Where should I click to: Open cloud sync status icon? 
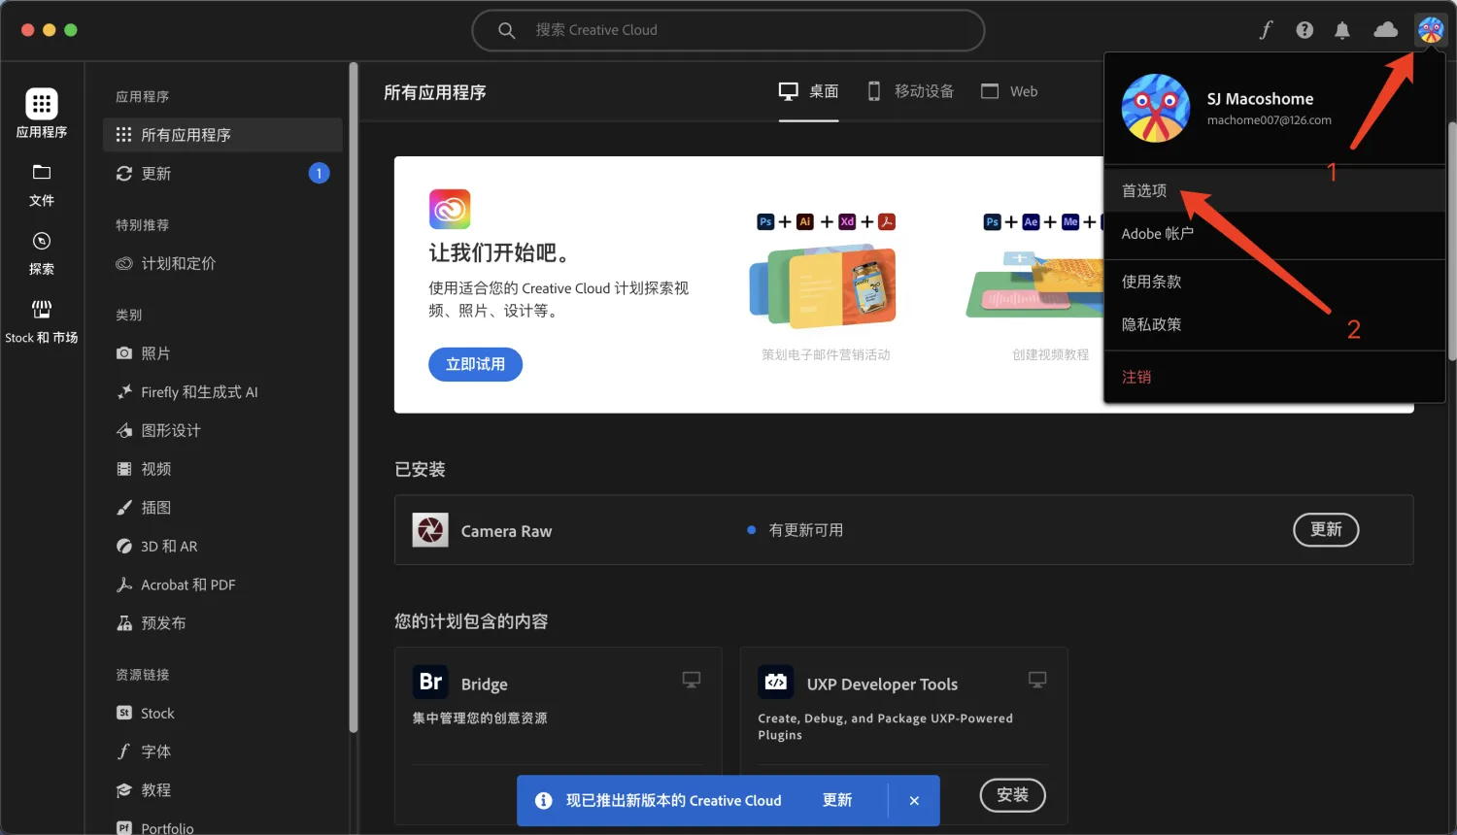pos(1386,30)
